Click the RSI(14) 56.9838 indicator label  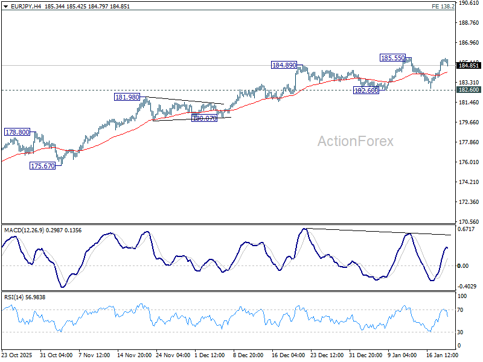click(25, 297)
